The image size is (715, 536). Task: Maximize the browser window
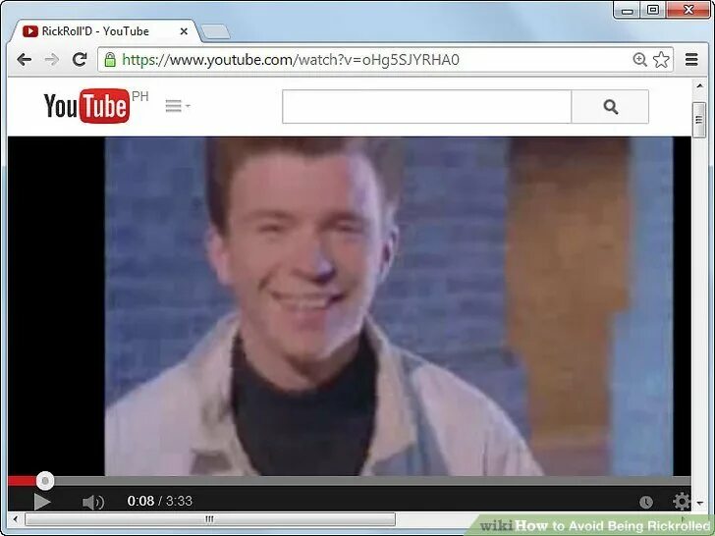(x=653, y=10)
